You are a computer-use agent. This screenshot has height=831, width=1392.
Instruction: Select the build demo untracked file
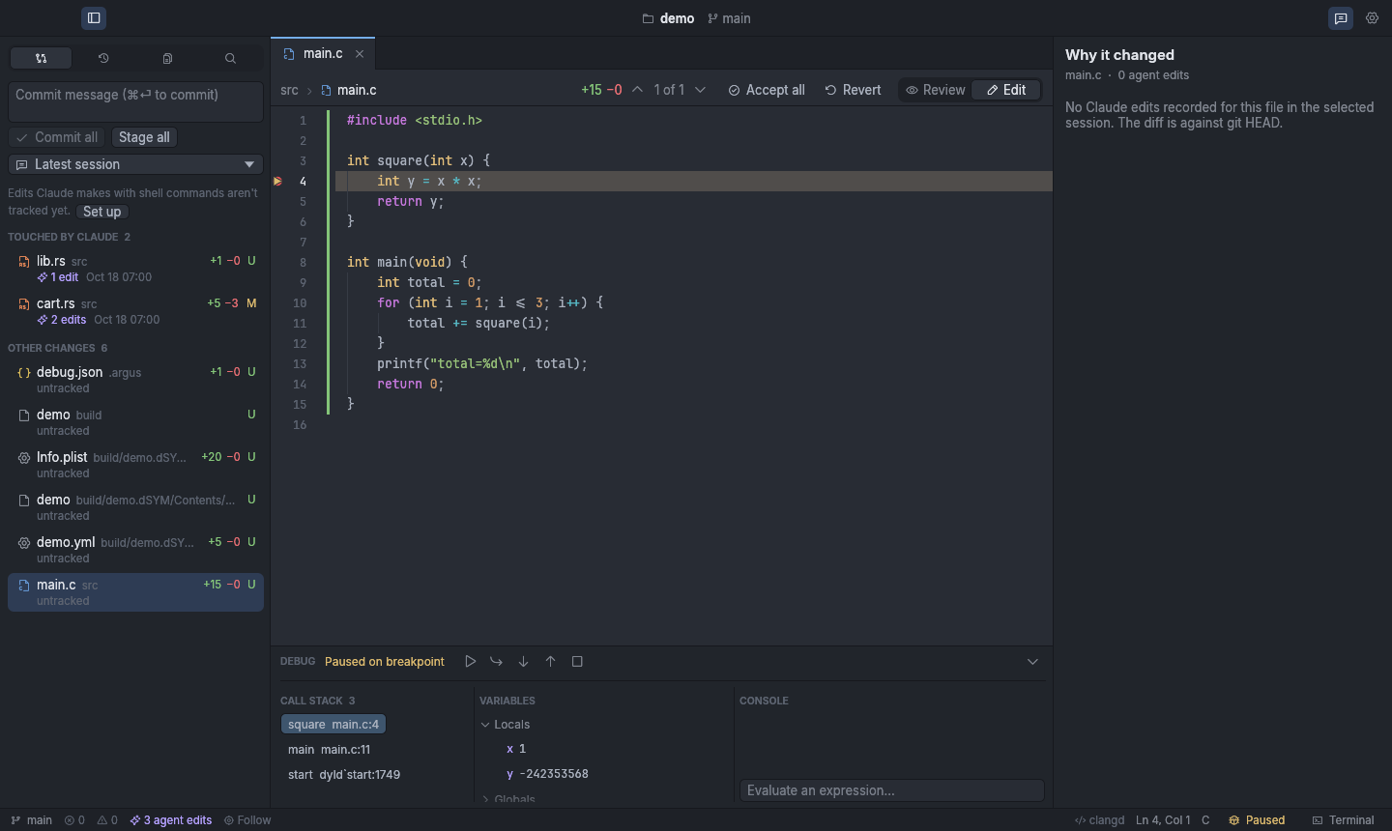pyautogui.click(x=135, y=421)
